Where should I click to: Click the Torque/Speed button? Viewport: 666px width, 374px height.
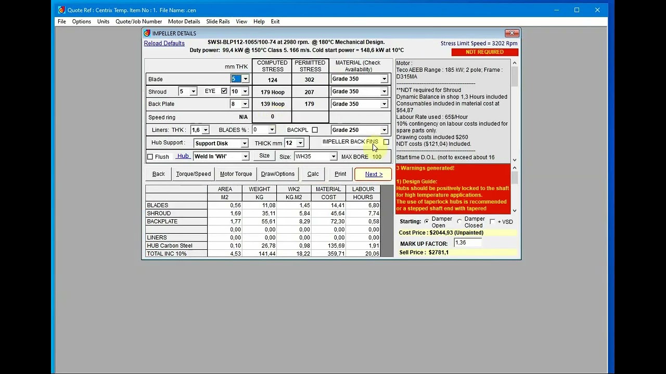(194, 174)
